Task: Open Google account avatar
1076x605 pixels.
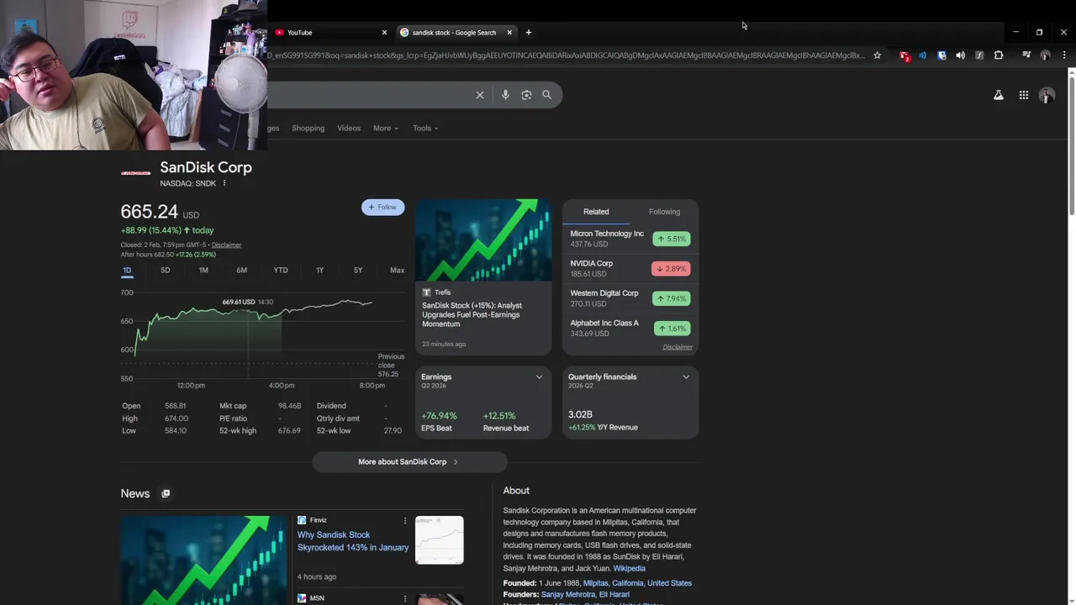Action: [x=1047, y=95]
